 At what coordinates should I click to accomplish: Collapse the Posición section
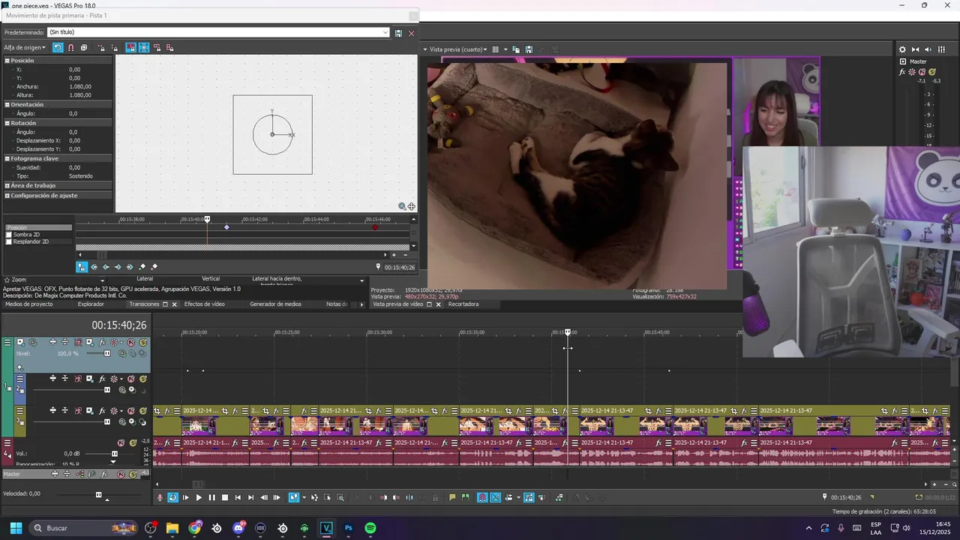(x=7, y=61)
